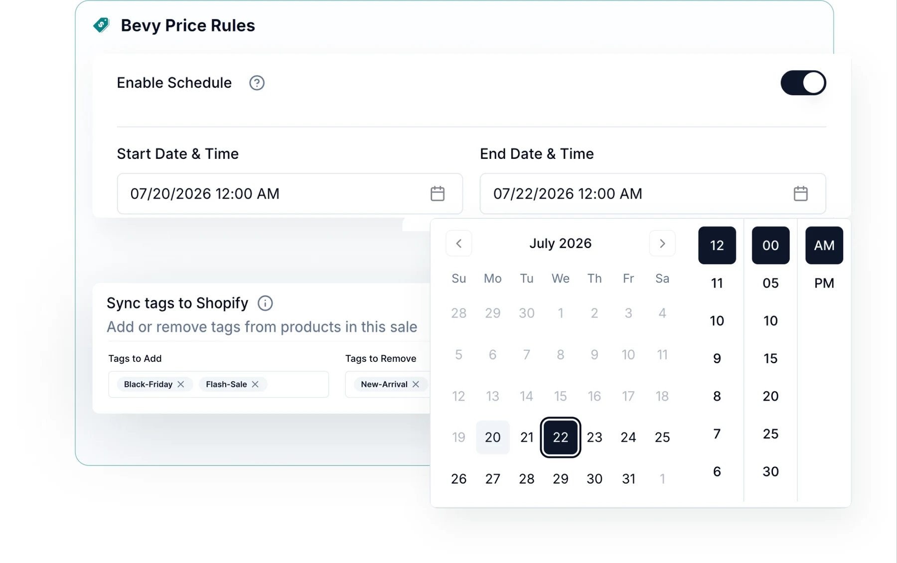Viewport: 897px width, 563px height.
Task: Click the New-Arrival tag label
Action: [384, 384]
